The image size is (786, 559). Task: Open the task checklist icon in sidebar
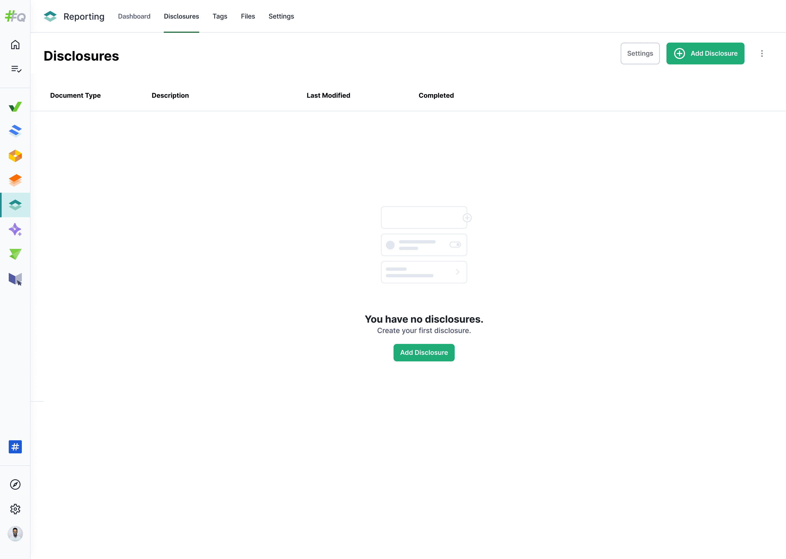point(16,69)
